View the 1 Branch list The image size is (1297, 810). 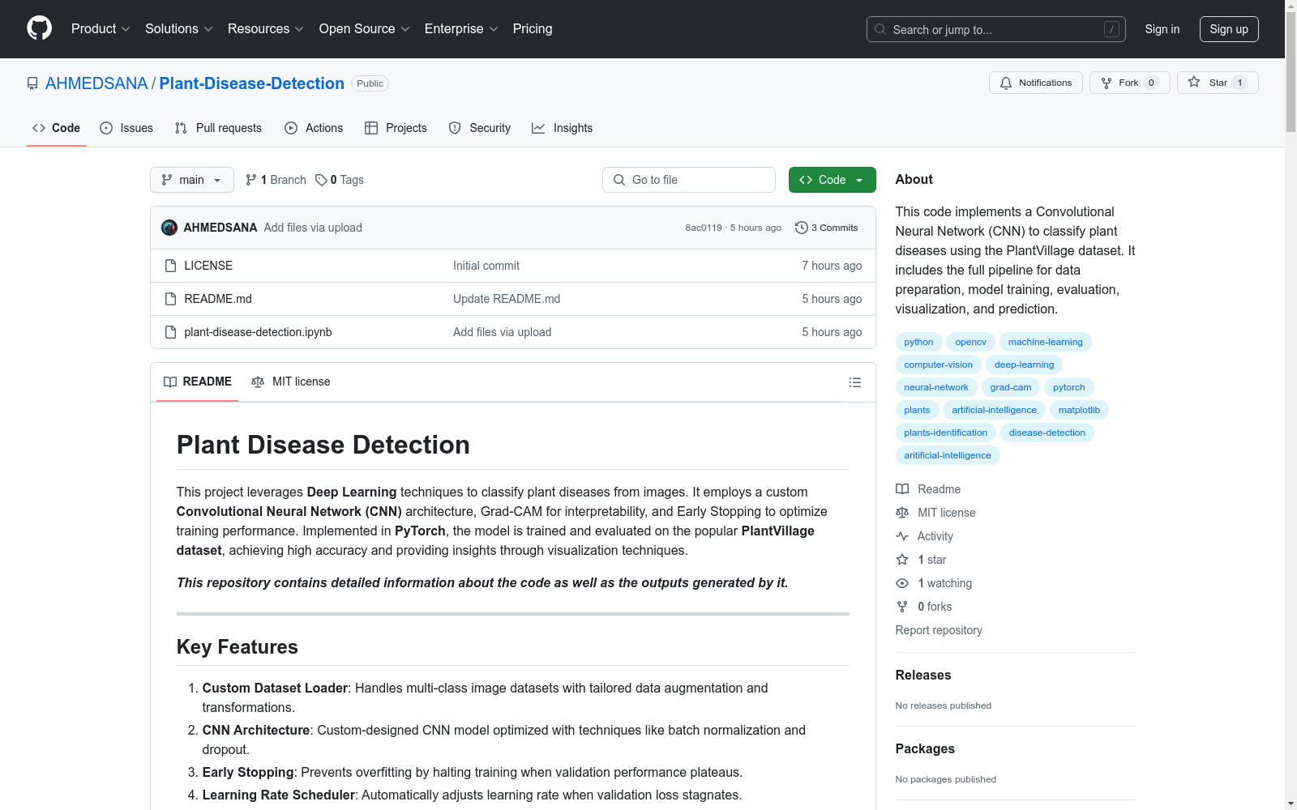click(276, 180)
